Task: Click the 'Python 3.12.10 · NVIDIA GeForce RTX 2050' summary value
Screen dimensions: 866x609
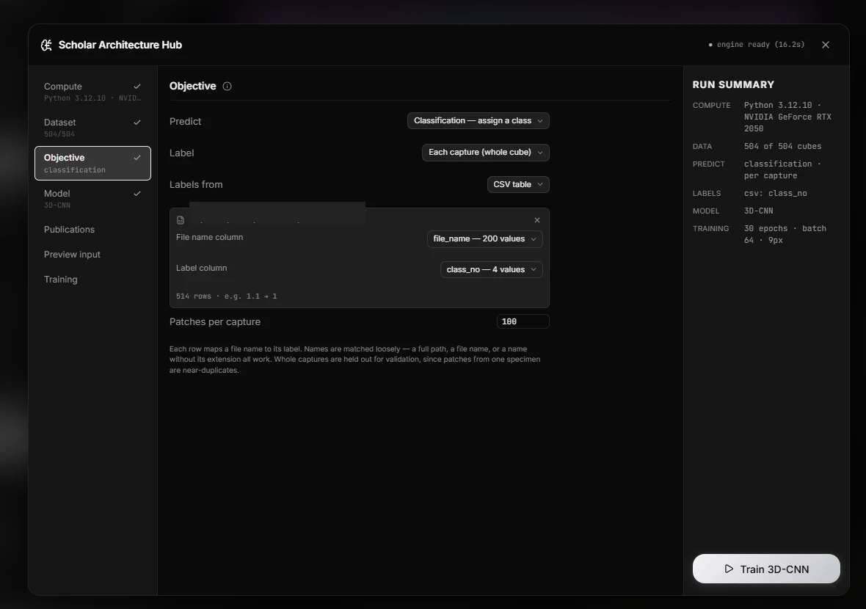Action: (787, 117)
